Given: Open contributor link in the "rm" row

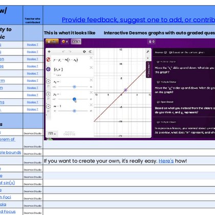Looking at the screenshot, I should [33, 80].
